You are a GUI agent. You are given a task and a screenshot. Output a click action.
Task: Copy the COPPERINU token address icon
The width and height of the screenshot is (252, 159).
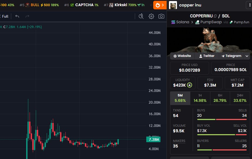[215, 16]
